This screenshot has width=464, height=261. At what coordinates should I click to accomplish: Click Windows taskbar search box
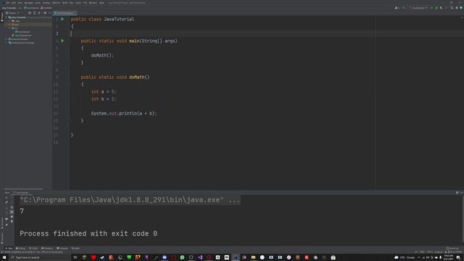(40, 257)
